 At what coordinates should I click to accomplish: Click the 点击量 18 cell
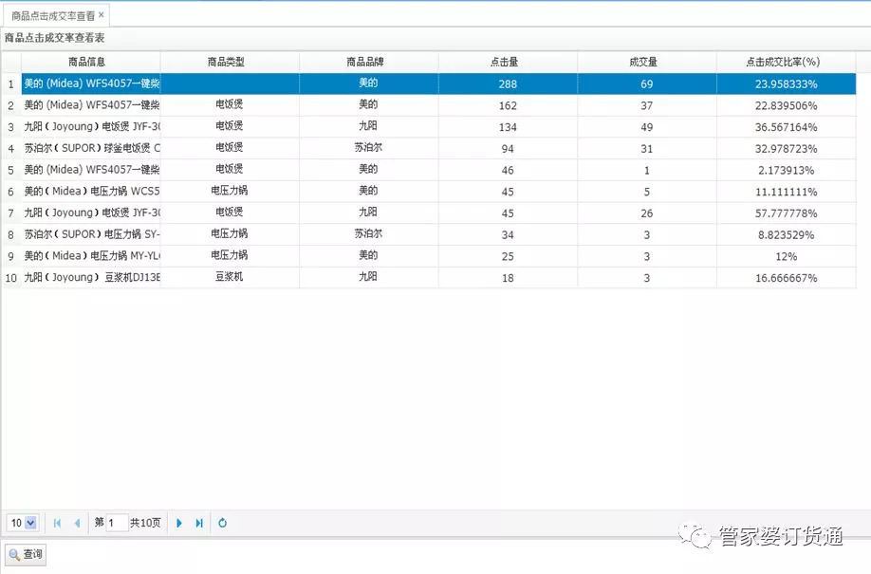(508, 278)
